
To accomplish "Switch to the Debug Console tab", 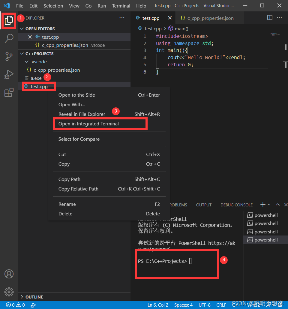I will [x=236, y=205].
